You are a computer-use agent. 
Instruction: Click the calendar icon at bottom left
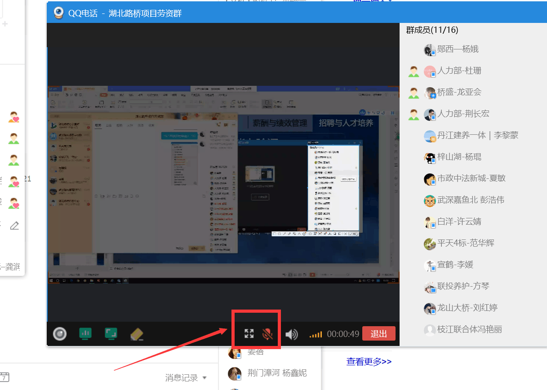(x=4, y=377)
